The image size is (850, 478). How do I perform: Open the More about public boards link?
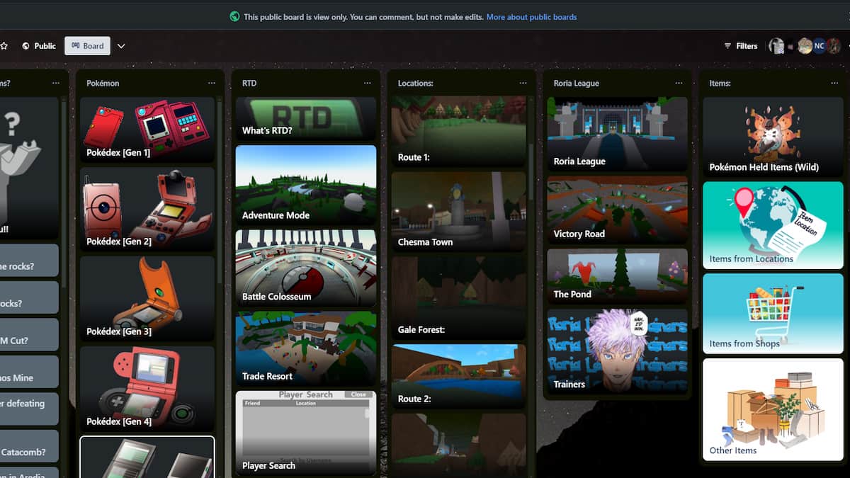531,16
